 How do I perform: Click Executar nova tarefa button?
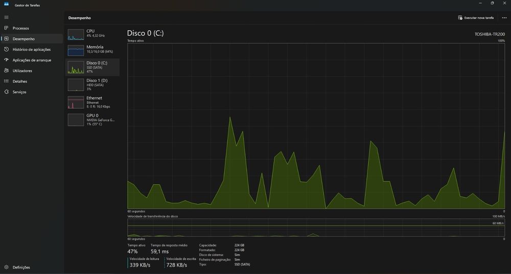(476, 18)
